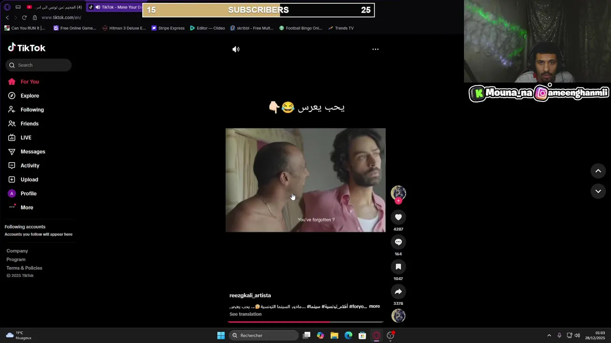Click browser forward arrow
The height and width of the screenshot is (343, 611).
tap(15, 18)
